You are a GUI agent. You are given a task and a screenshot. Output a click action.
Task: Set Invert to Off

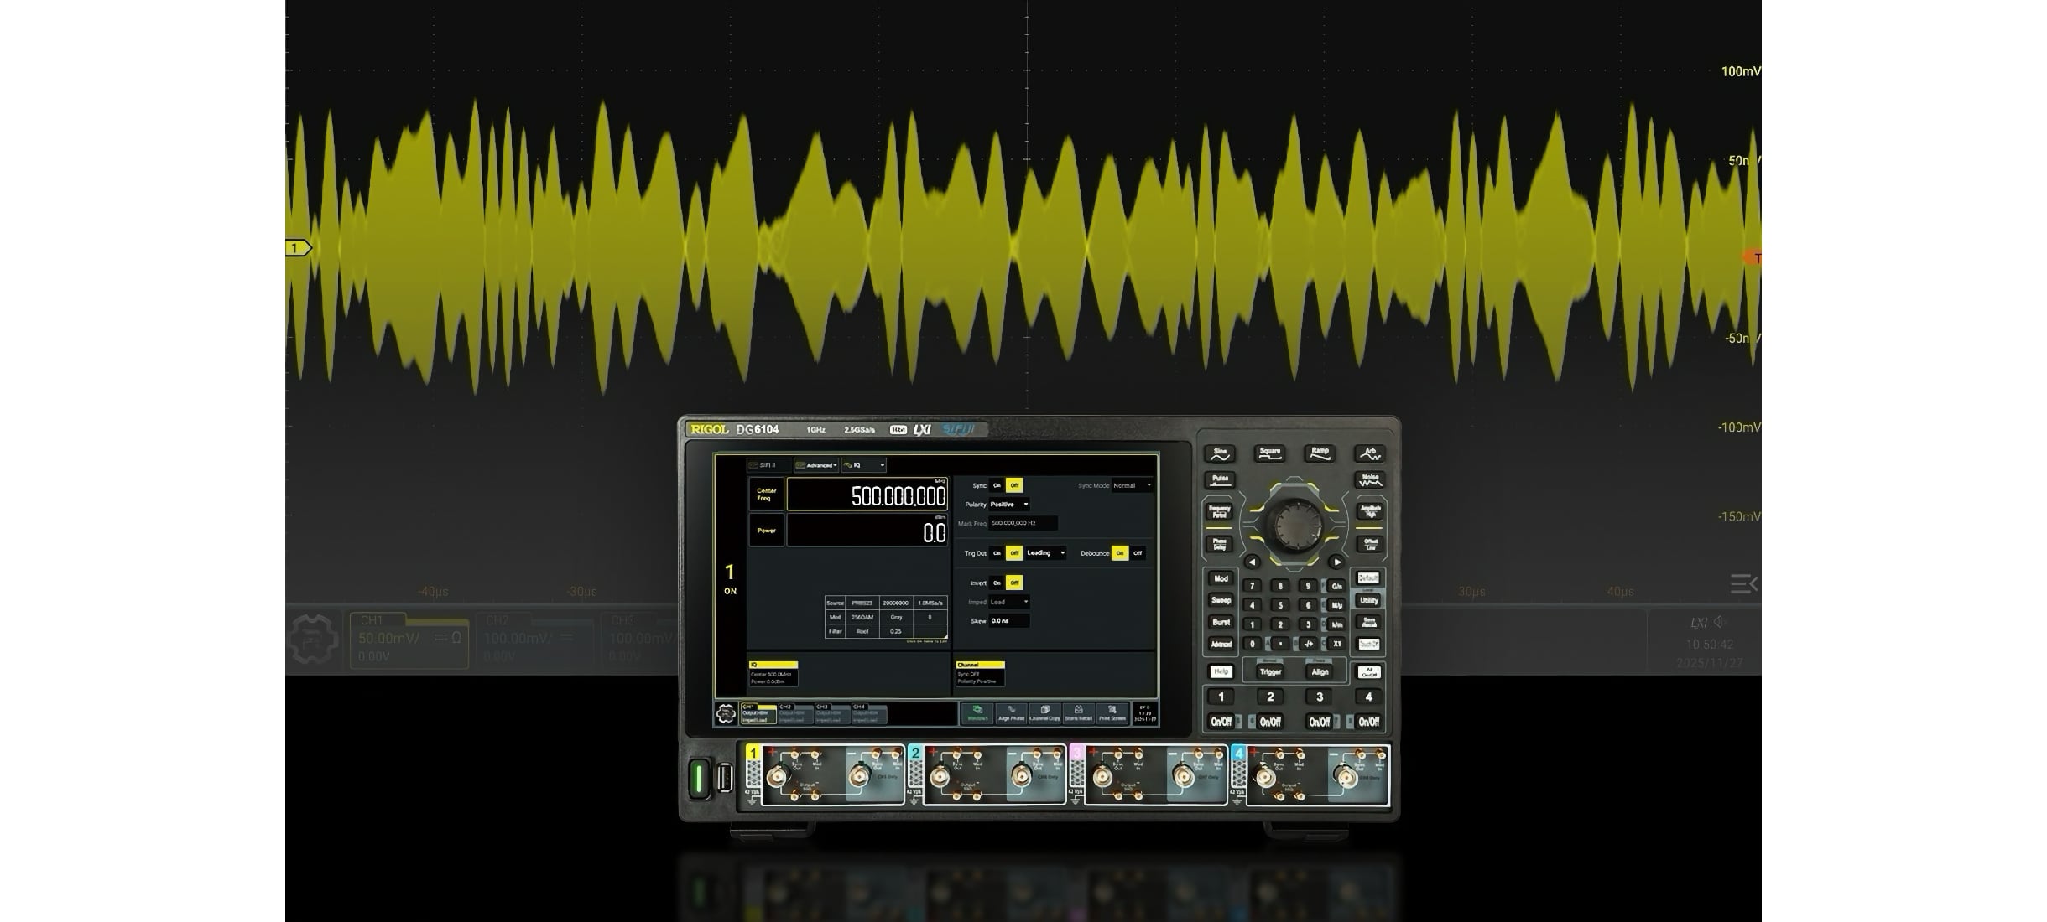pos(1014,583)
